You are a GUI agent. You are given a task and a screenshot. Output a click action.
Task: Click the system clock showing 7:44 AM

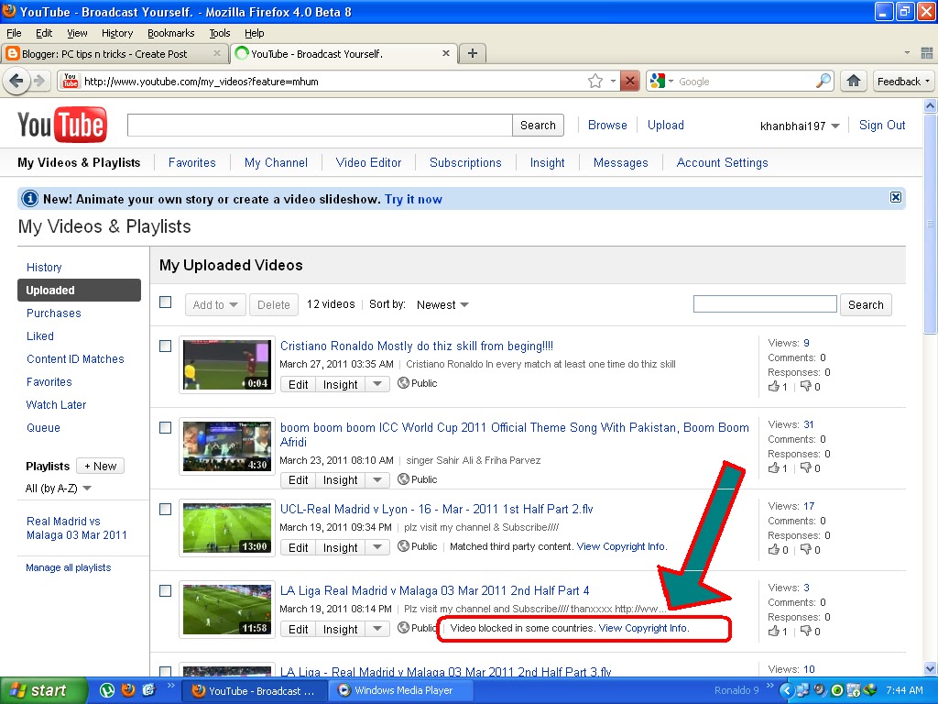pos(904,690)
